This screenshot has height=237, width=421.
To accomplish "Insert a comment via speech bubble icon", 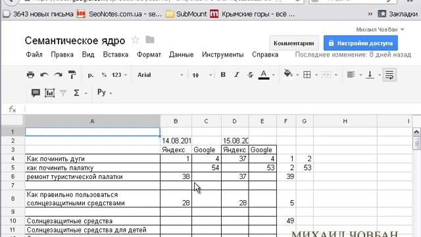I will click(36, 93).
